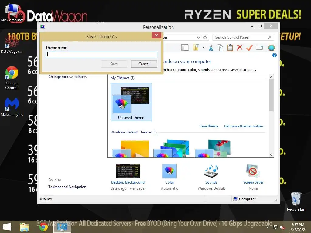Screen dimensions: 311x233
Task: Show hidden tray icons arrow
Action: 268,227
